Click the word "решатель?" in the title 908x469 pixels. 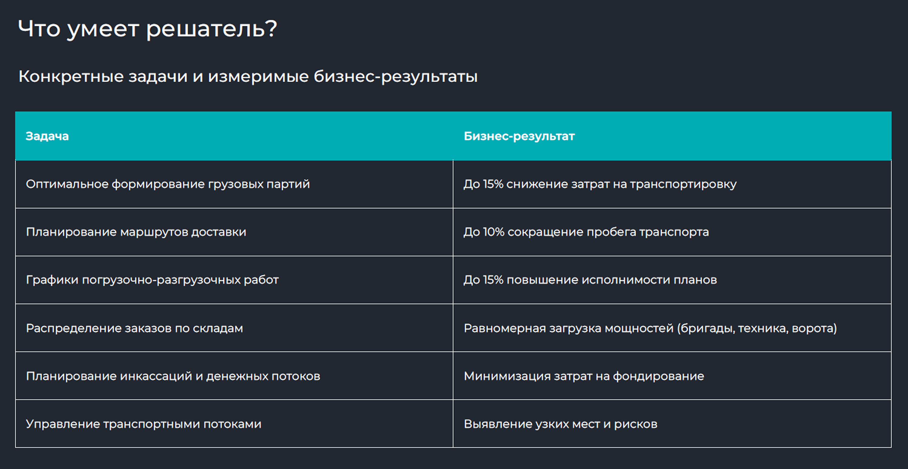[x=212, y=29]
